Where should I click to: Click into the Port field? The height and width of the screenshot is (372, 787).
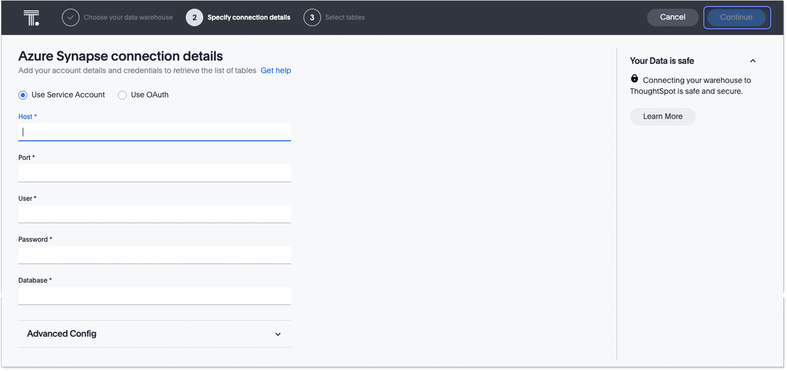tap(155, 173)
